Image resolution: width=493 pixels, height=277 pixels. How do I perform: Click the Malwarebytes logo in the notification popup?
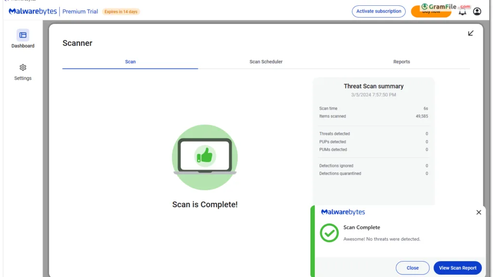tap(343, 212)
